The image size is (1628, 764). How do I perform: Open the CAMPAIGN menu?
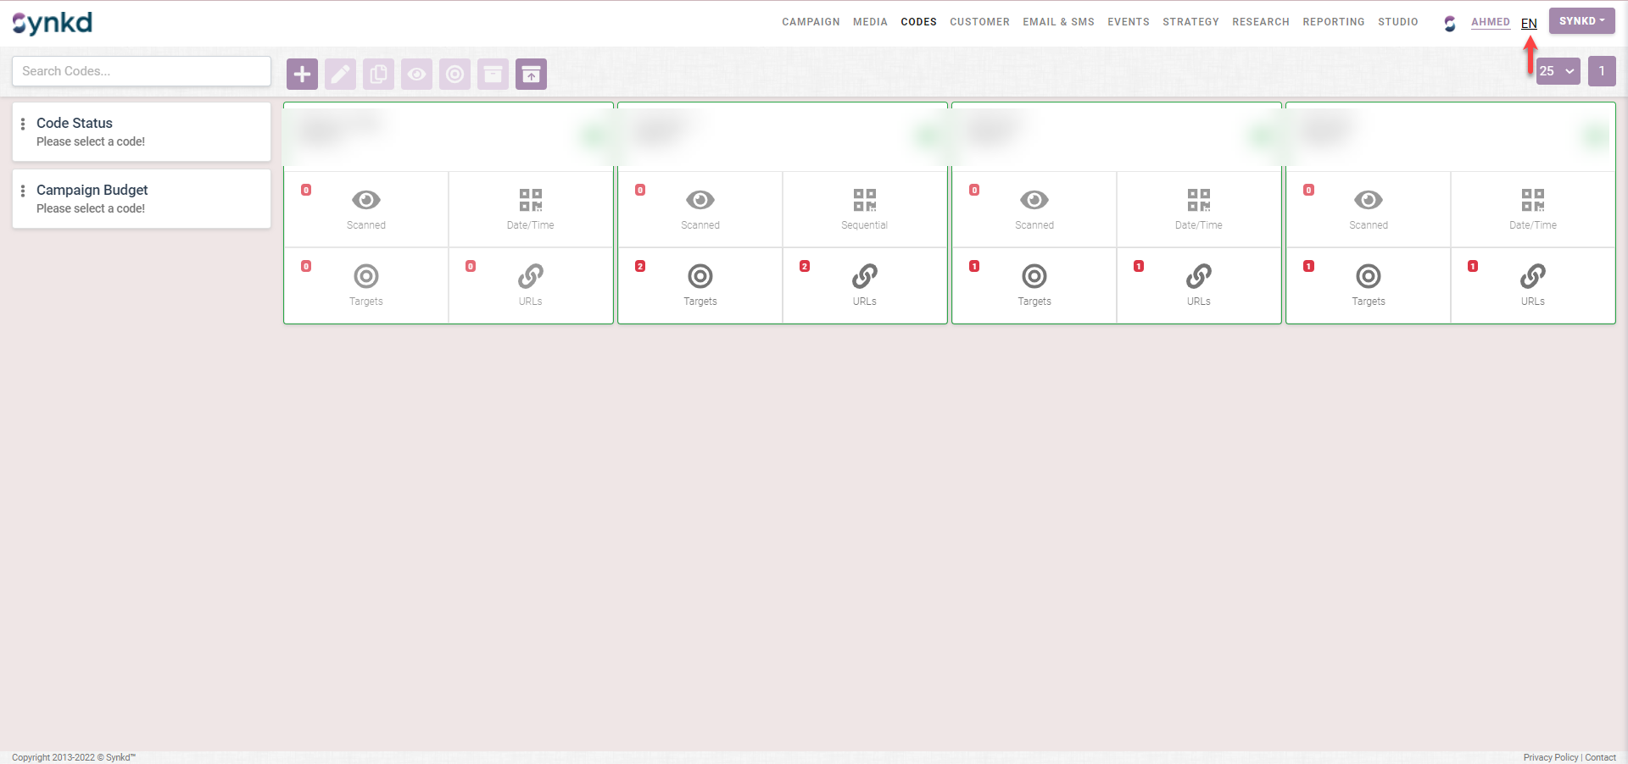click(x=811, y=22)
